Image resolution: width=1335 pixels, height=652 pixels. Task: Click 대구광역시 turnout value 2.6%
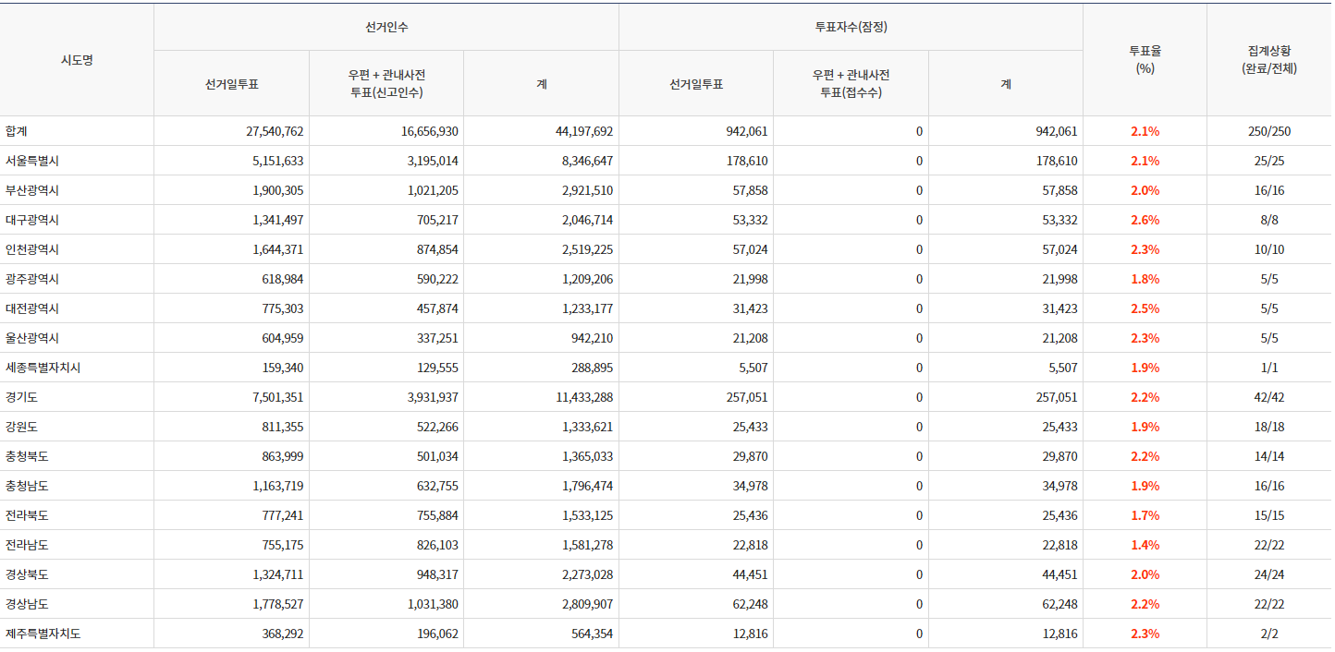[1145, 220]
